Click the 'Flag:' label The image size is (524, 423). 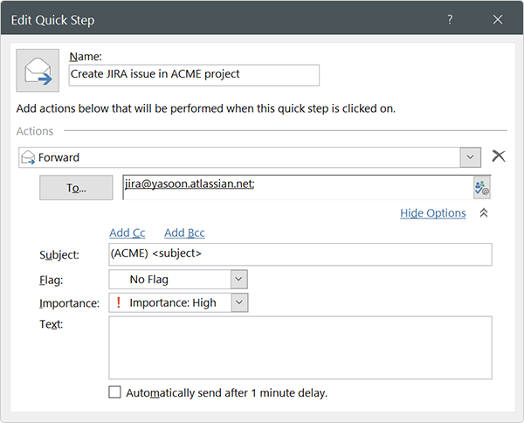(x=52, y=280)
